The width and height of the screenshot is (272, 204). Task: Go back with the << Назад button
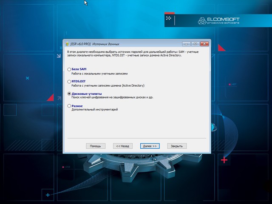tap(122, 146)
